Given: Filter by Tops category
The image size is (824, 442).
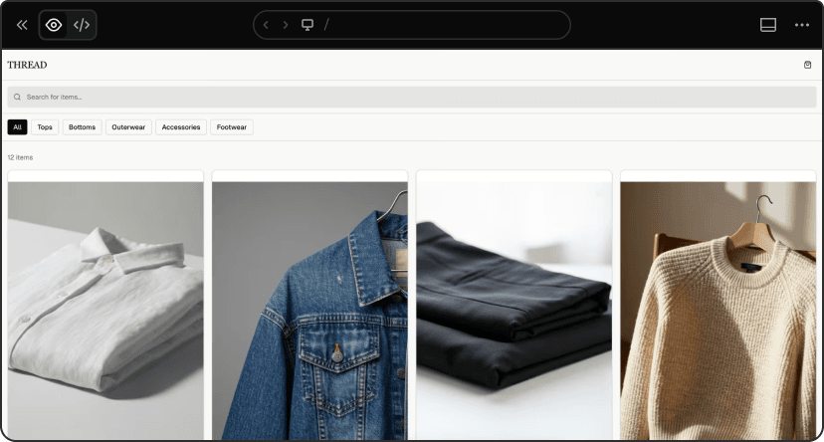Looking at the screenshot, I should tap(45, 127).
